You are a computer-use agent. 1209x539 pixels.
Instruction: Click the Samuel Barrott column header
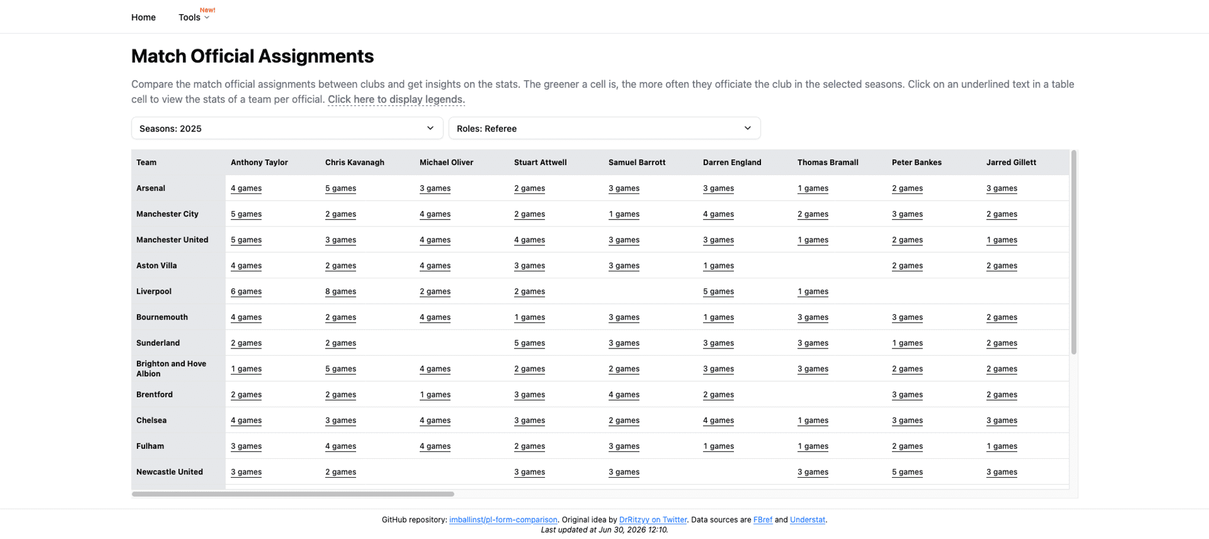637,162
